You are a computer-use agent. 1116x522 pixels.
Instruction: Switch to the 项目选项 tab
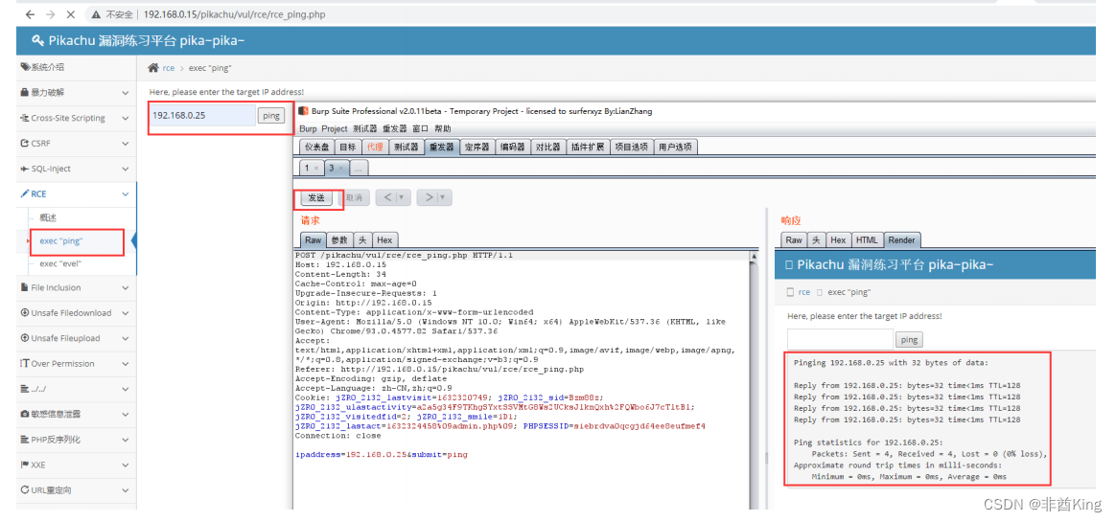[x=631, y=148]
